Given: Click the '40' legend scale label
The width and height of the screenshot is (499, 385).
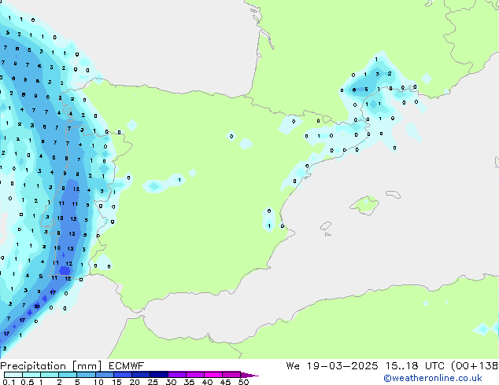Looking at the screenshot, I should [x=207, y=382].
